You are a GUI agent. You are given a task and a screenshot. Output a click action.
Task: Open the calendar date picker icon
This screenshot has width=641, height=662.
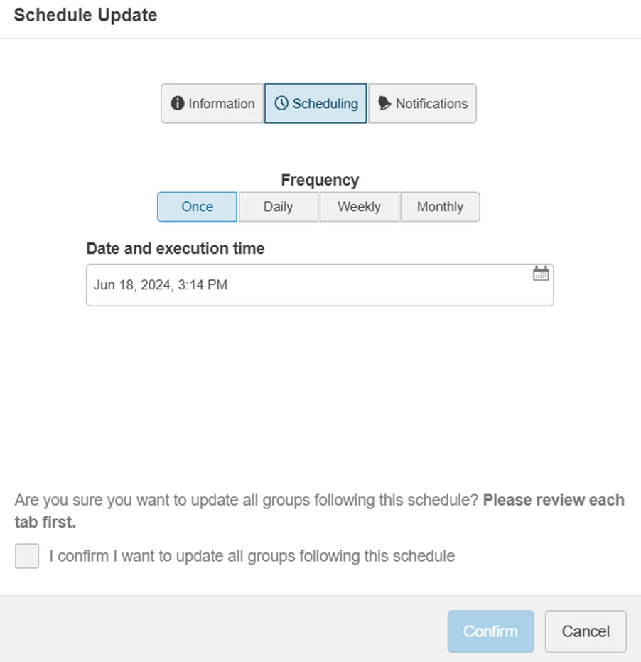(x=541, y=274)
